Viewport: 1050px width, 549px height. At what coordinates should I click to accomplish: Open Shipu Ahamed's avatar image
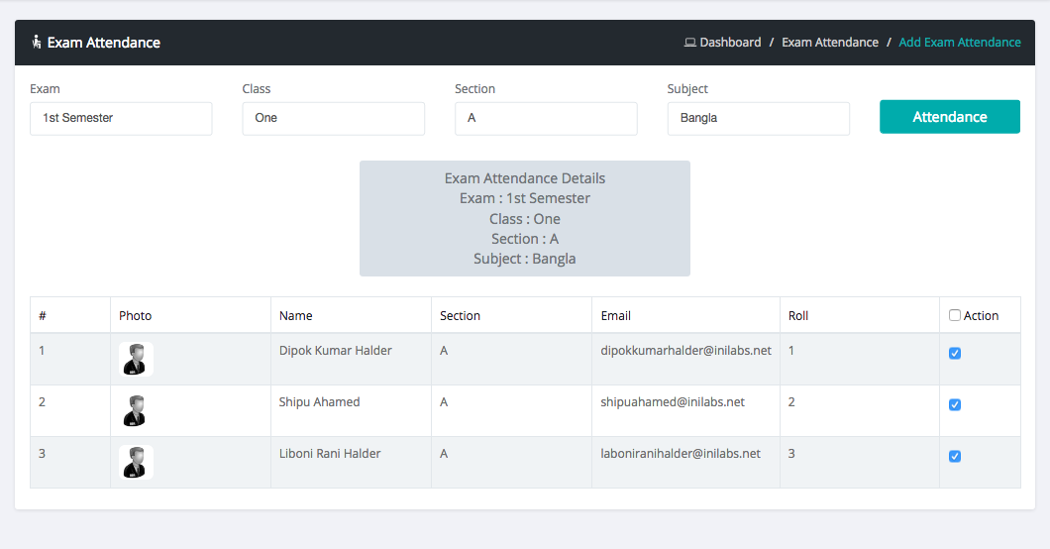tap(136, 410)
